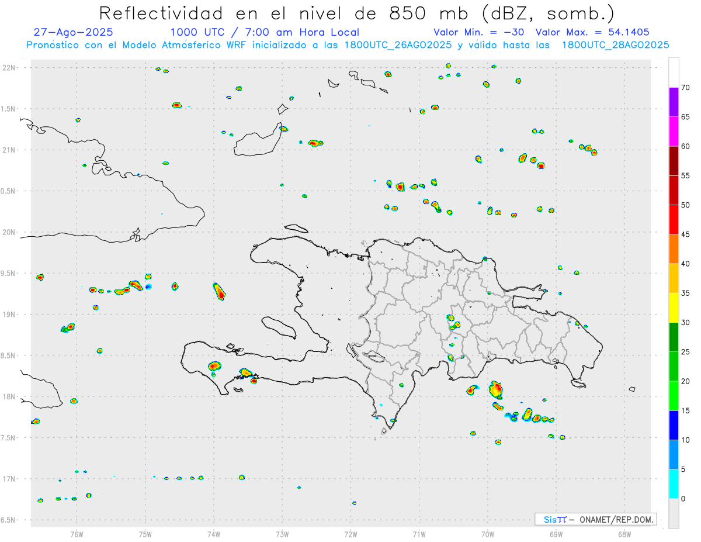
Task: Click the '35' value on the color scale
Action: coord(685,293)
